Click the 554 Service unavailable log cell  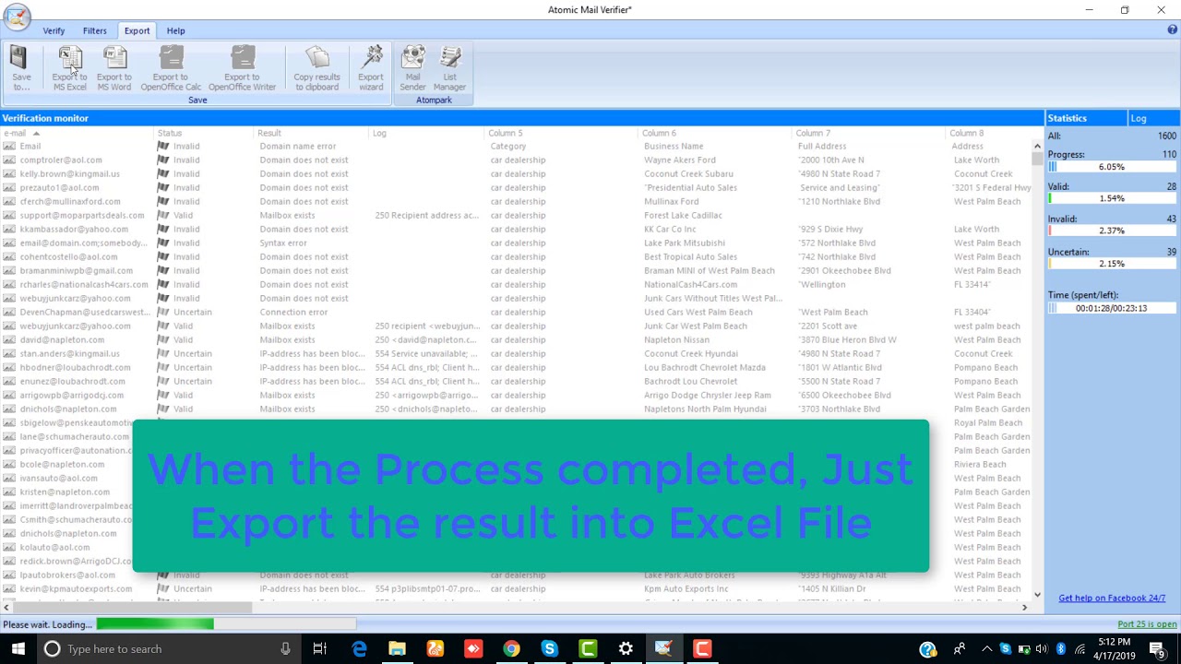coord(427,353)
